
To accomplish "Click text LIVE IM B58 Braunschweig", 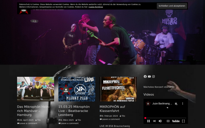I will pos(115,126).
